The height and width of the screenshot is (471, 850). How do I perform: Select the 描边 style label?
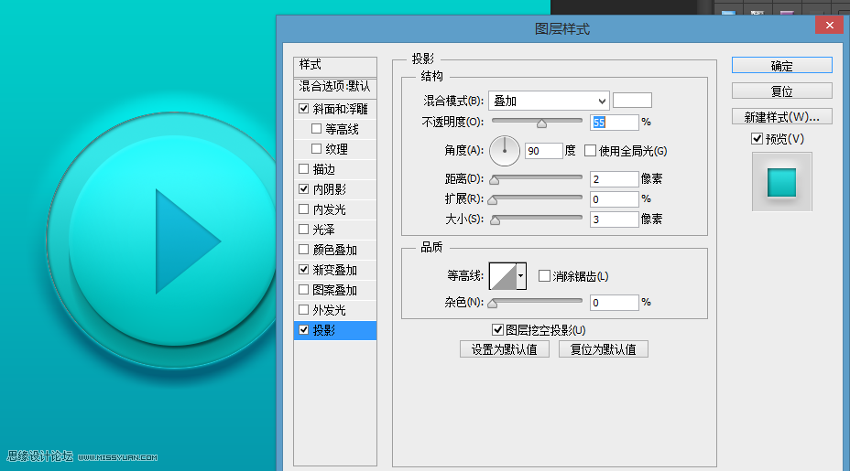tap(324, 169)
